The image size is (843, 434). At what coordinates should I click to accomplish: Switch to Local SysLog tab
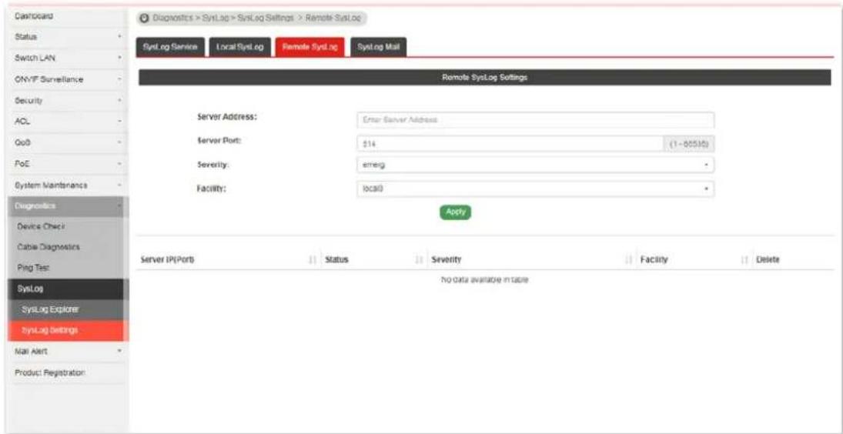[x=239, y=47]
